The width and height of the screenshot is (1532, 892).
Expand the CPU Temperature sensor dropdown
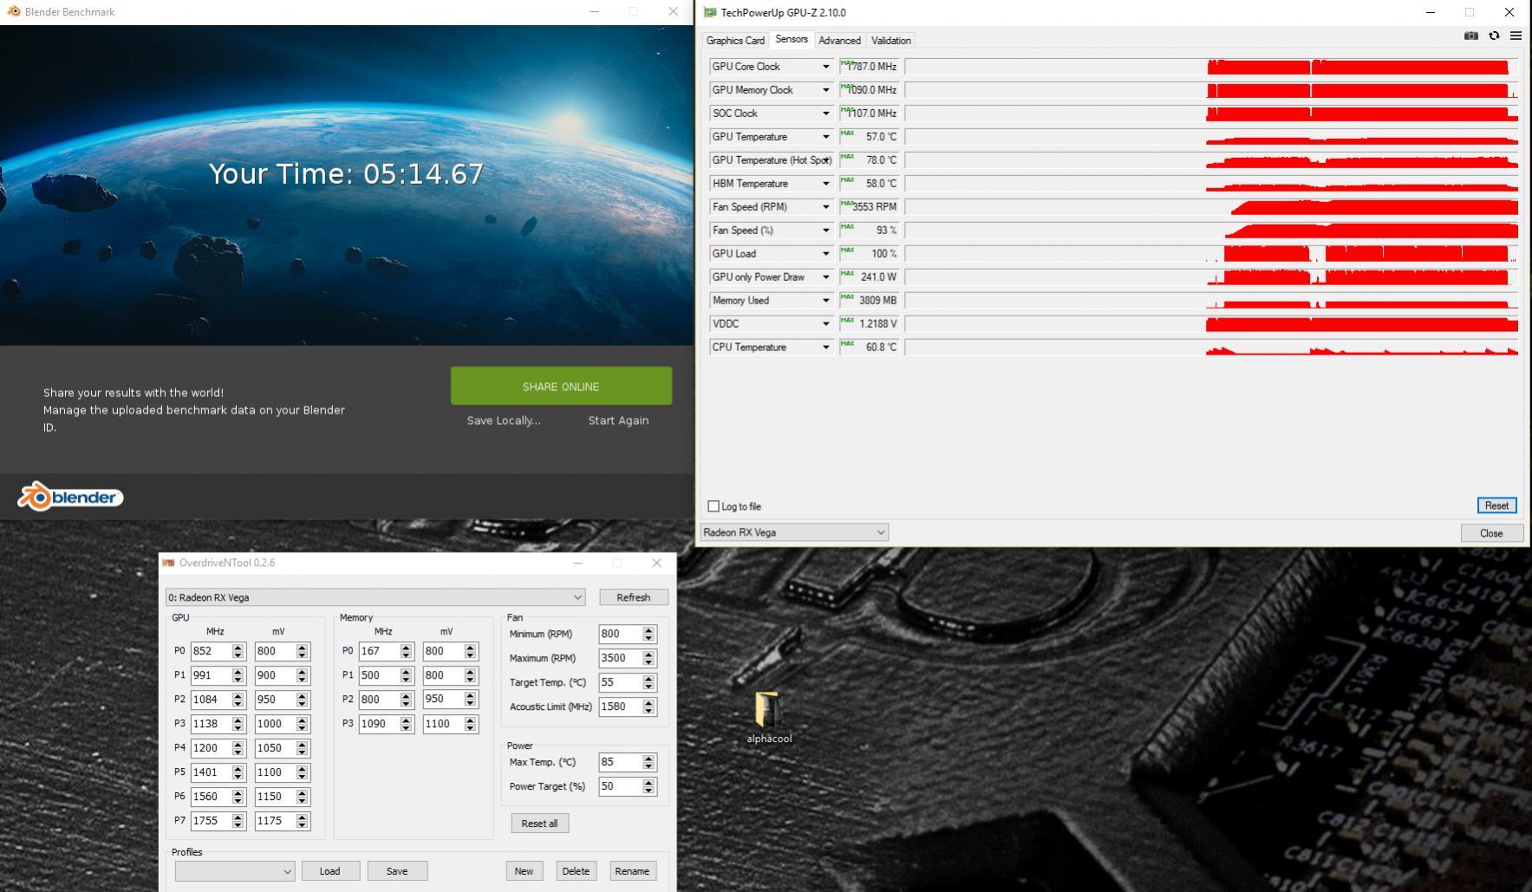(x=825, y=348)
